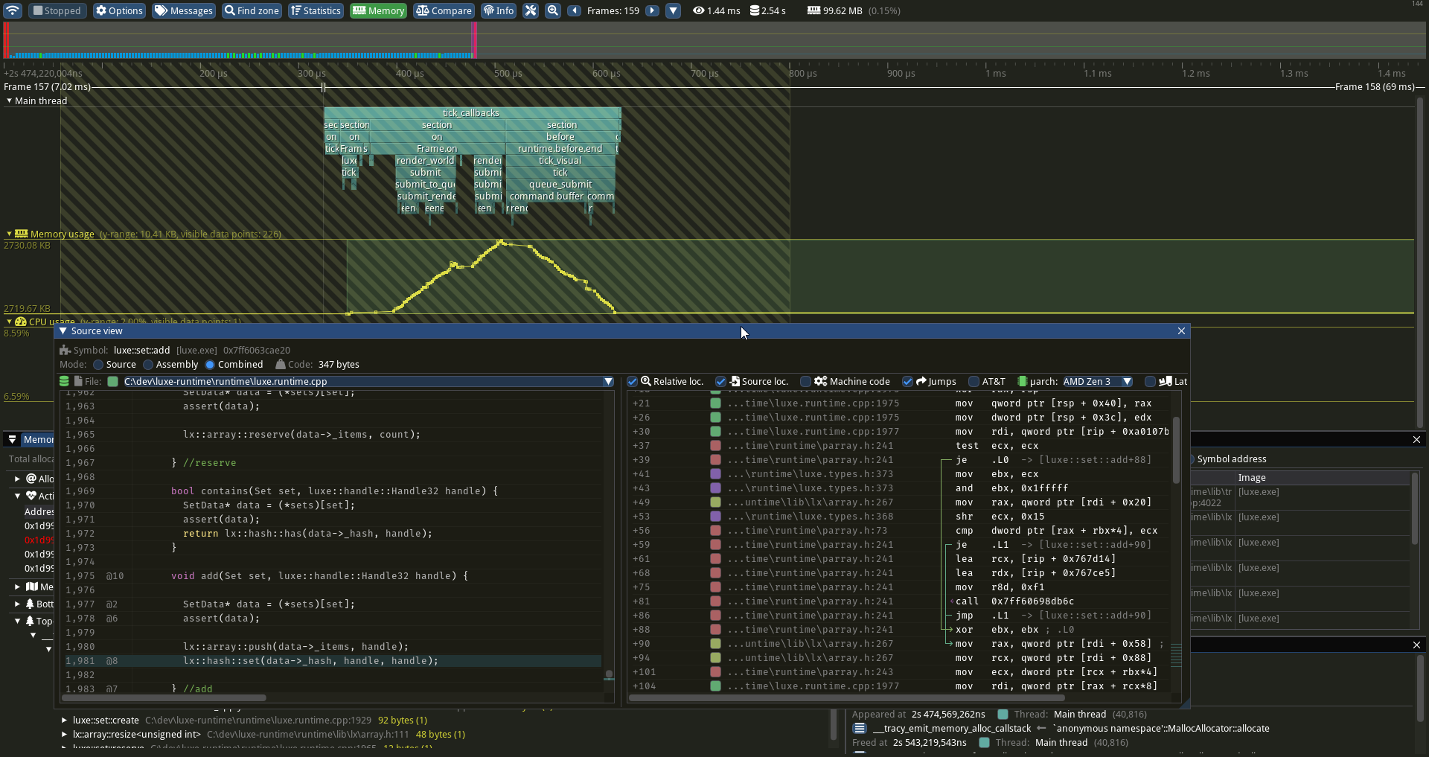Viewport: 1429px width, 757px height.
Task: Toggle the AT&T syntax checkbox
Action: coord(974,381)
